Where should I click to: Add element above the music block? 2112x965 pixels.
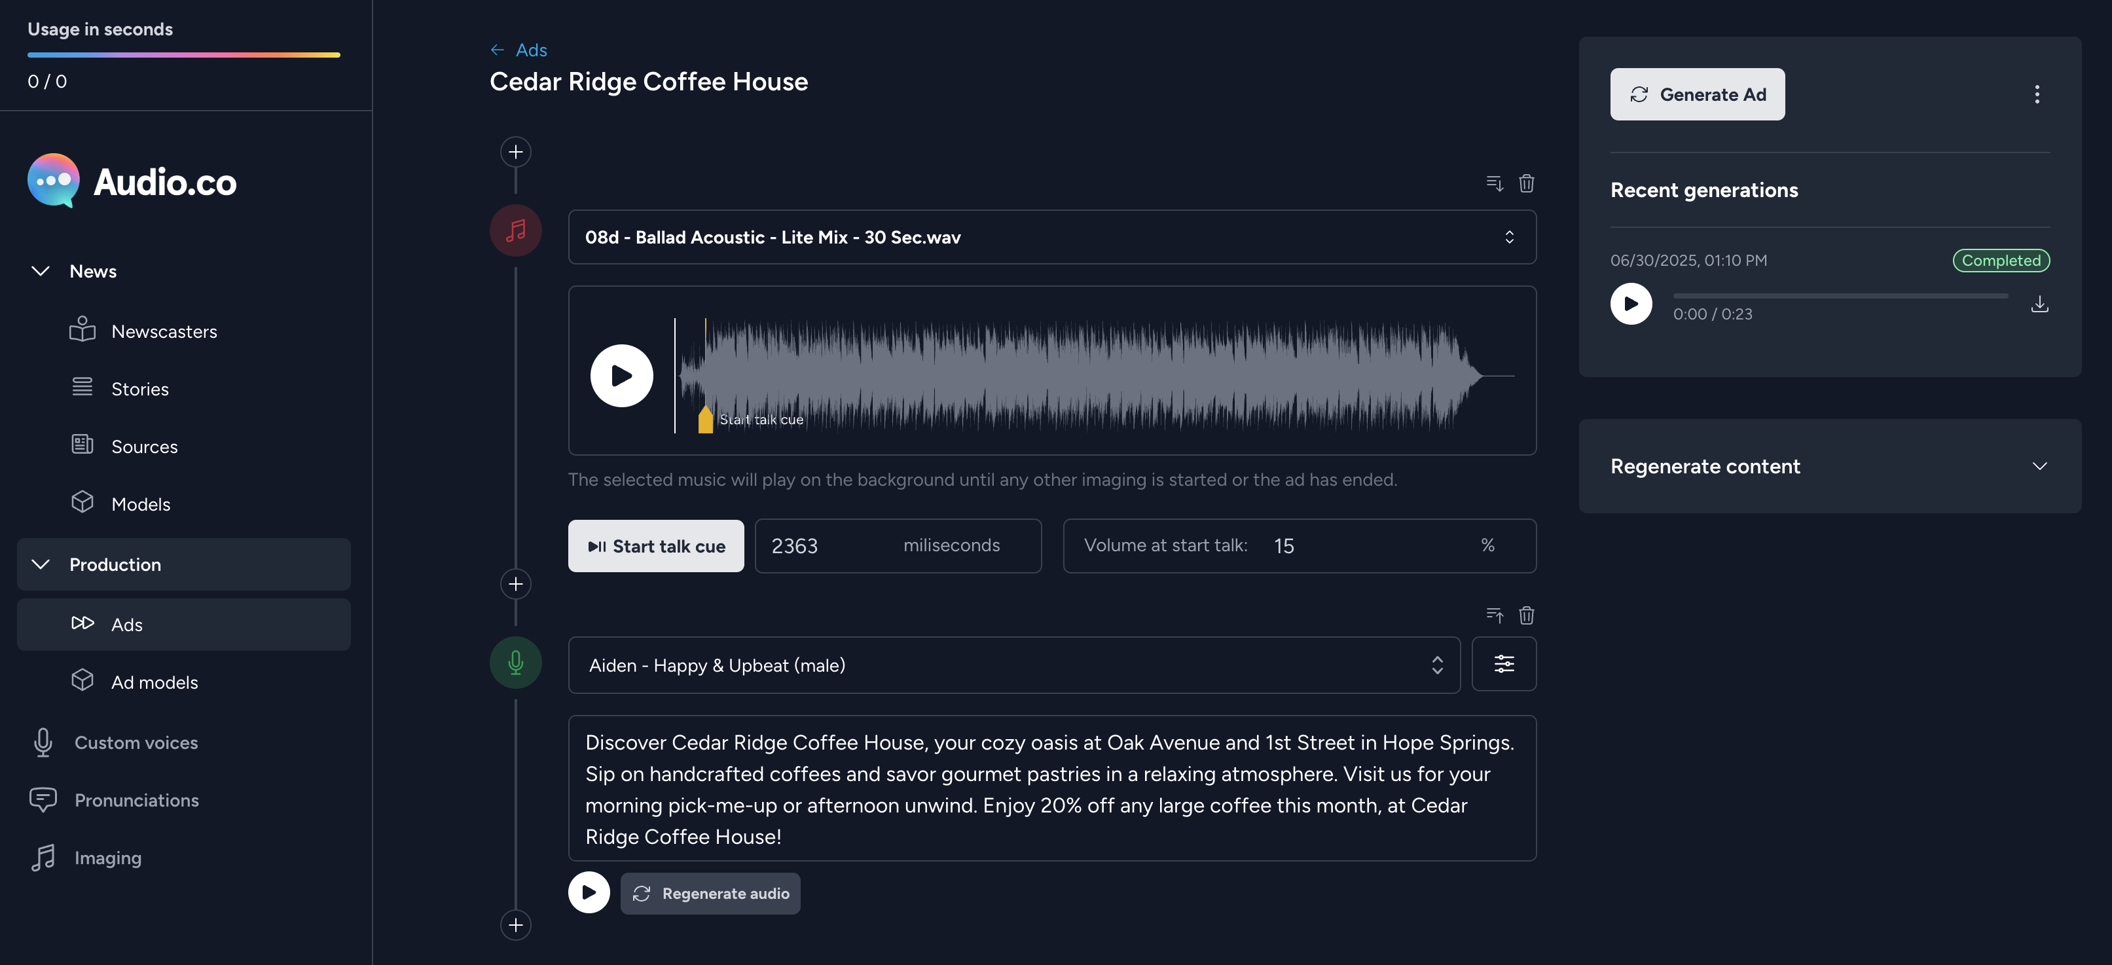516,152
